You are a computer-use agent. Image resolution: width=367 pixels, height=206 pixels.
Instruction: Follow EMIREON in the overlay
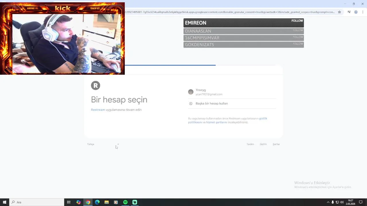pos(297,21)
